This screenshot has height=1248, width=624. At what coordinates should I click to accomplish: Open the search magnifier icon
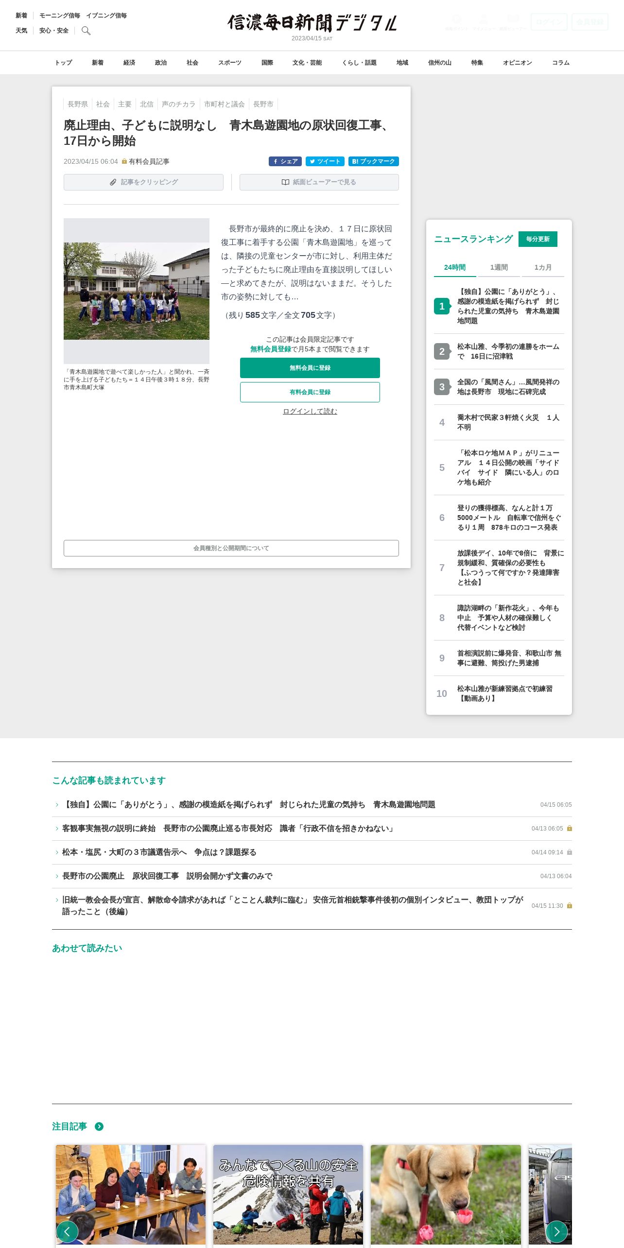[86, 31]
